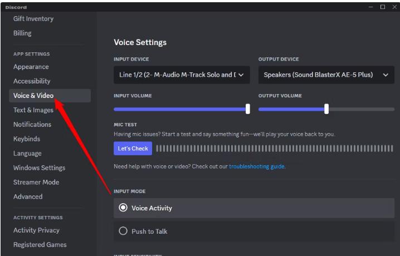
Task: Click the Output Device chevron arrow
Action: [x=386, y=75]
